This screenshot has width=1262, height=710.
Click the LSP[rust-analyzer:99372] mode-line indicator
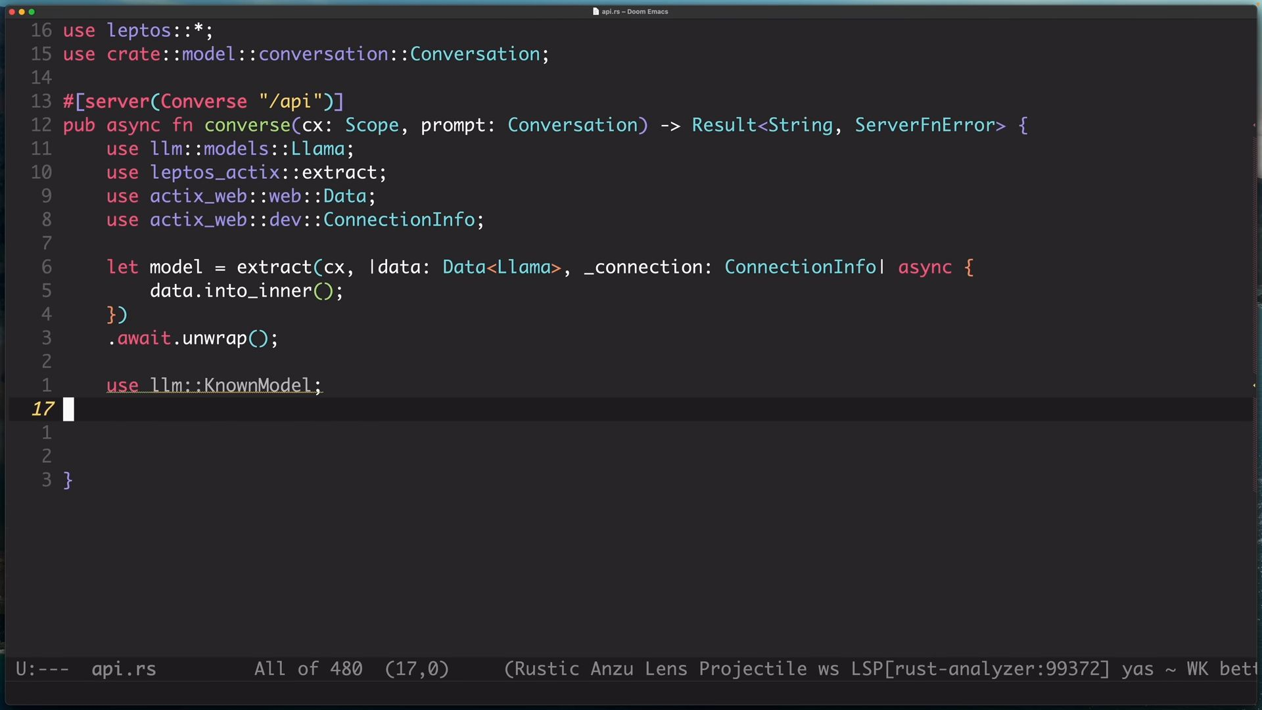click(980, 669)
